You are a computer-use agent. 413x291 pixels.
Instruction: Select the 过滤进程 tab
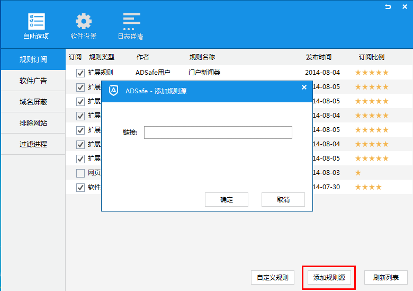click(33, 144)
